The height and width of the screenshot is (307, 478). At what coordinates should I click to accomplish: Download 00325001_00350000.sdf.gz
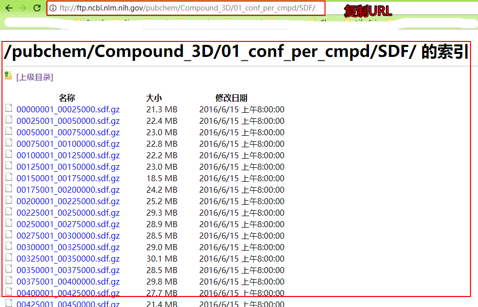(68, 259)
